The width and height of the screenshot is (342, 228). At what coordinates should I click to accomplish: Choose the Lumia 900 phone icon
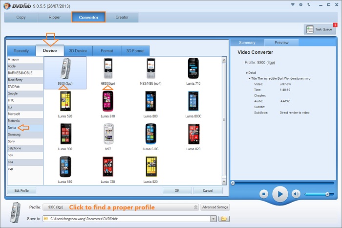[66, 134]
